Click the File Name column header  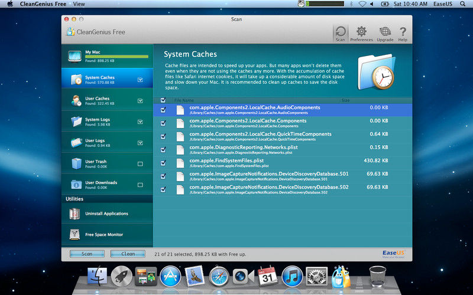(x=184, y=100)
